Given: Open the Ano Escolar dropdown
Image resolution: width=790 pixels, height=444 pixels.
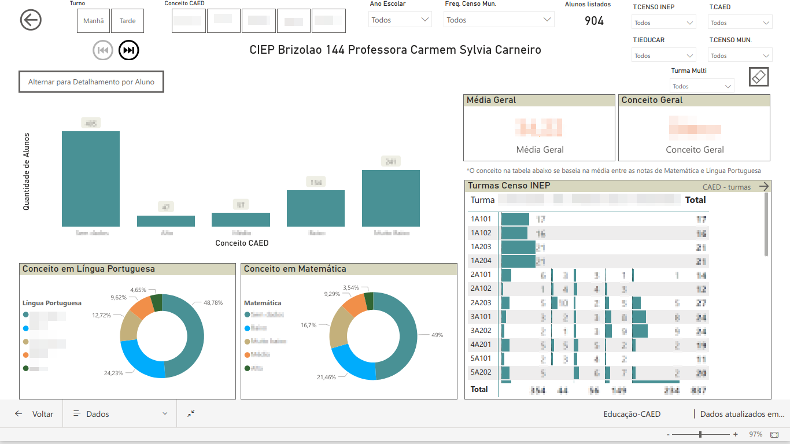Looking at the screenshot, I should point(400,20).
